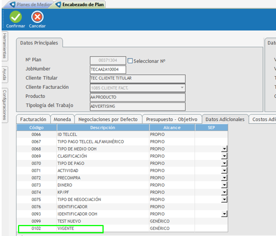Open the Herramientas side panel
This screenshot has height=236, width=276.
click(x=5, y=45)
